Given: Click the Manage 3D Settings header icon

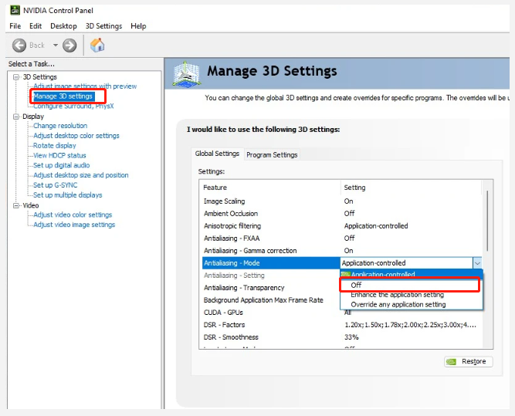Looking at the screenshot, I should (x=187, y=73).
